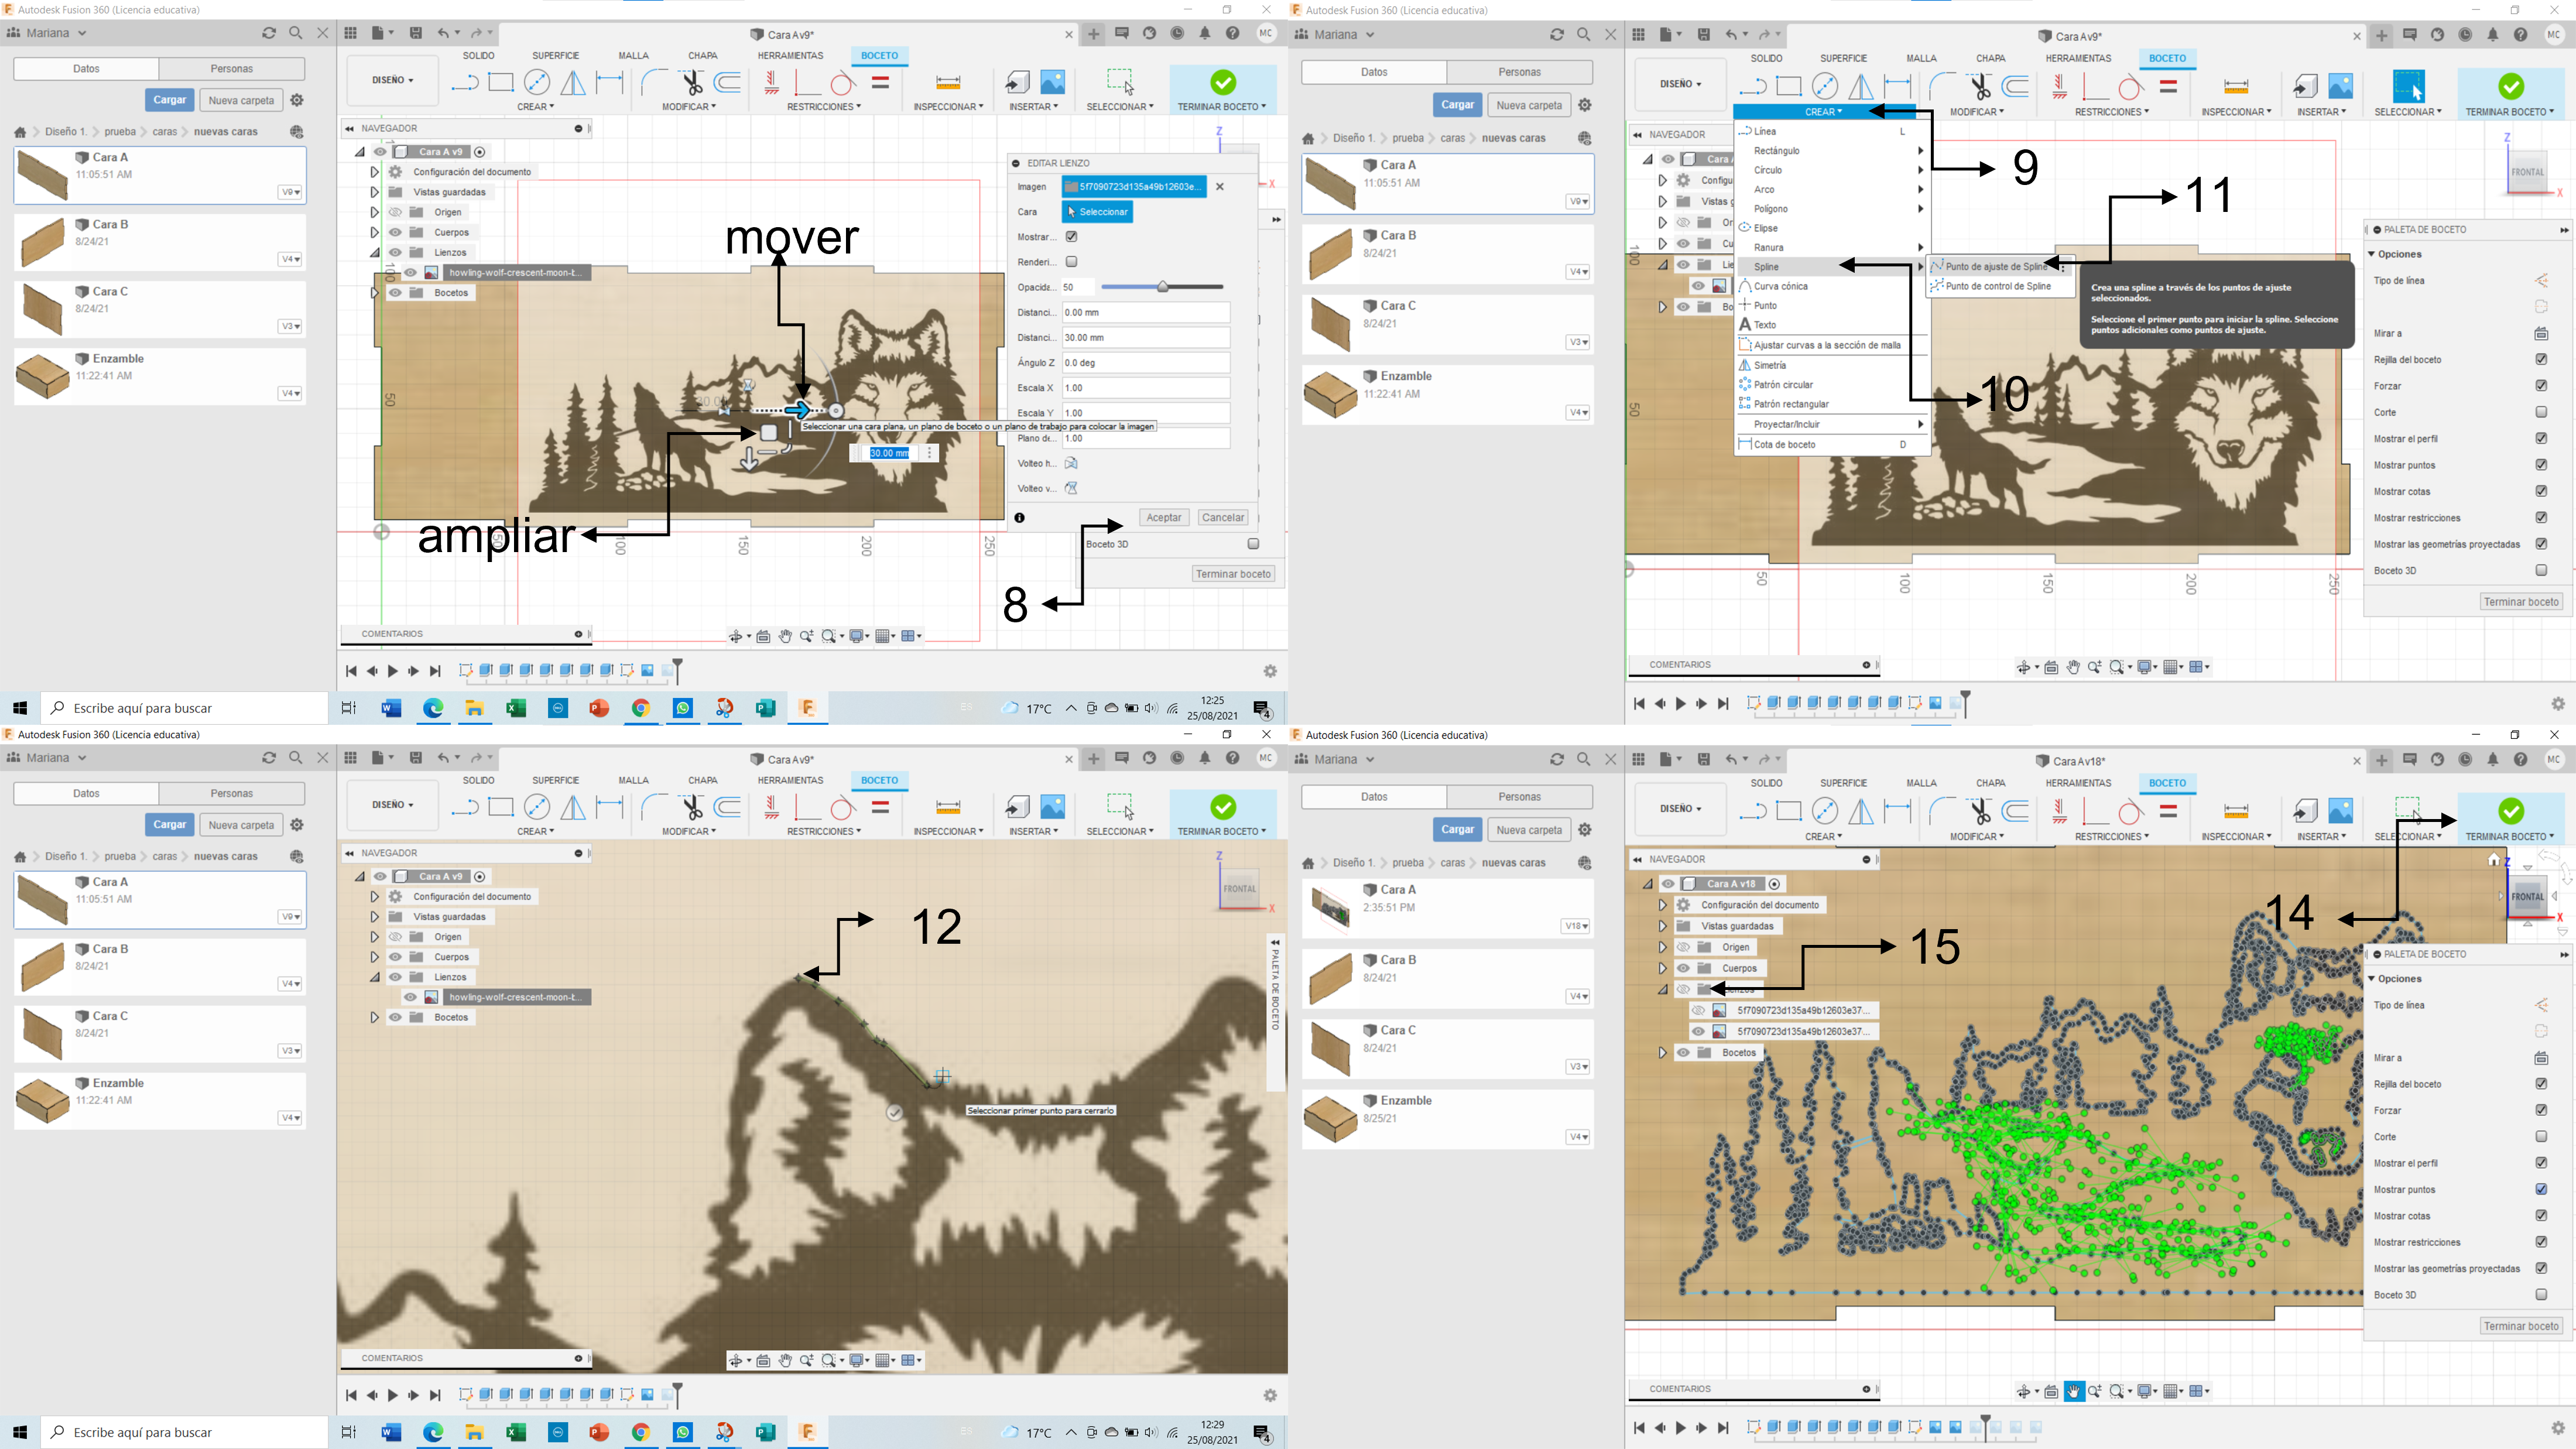The width and height of the screenshot is (2576, 1449).
Task: Open the Enzamble design thumbnail
Action: click(42, 377)
